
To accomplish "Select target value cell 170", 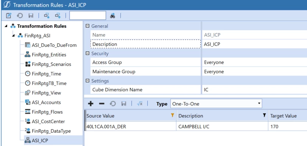I will [x=288, y=127].
